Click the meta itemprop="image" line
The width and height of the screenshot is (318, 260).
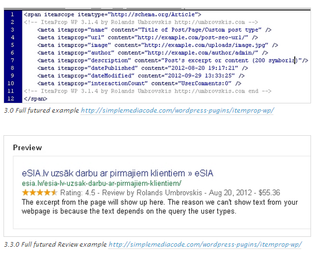[158, 45]
